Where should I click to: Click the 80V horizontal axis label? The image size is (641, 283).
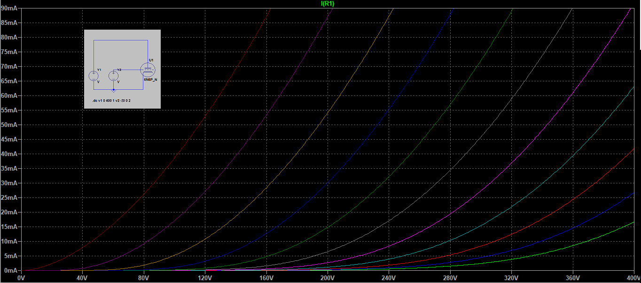(144, 278)
